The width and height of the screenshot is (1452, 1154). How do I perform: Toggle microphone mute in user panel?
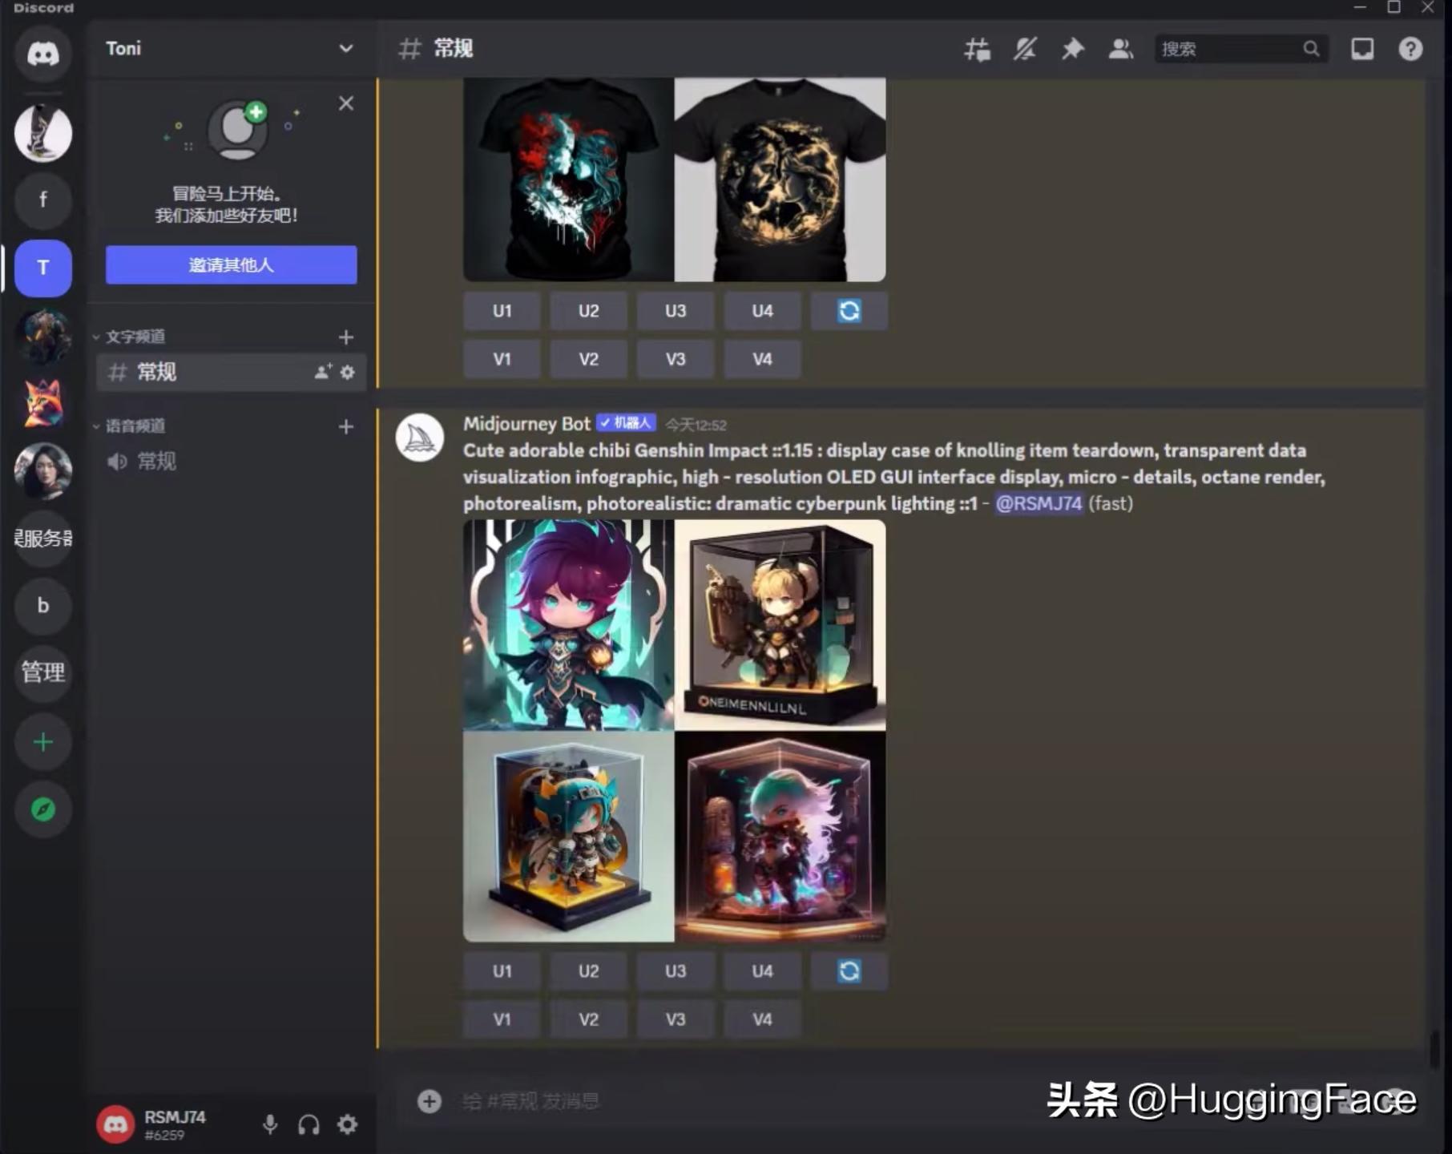tap(270, 1124)
